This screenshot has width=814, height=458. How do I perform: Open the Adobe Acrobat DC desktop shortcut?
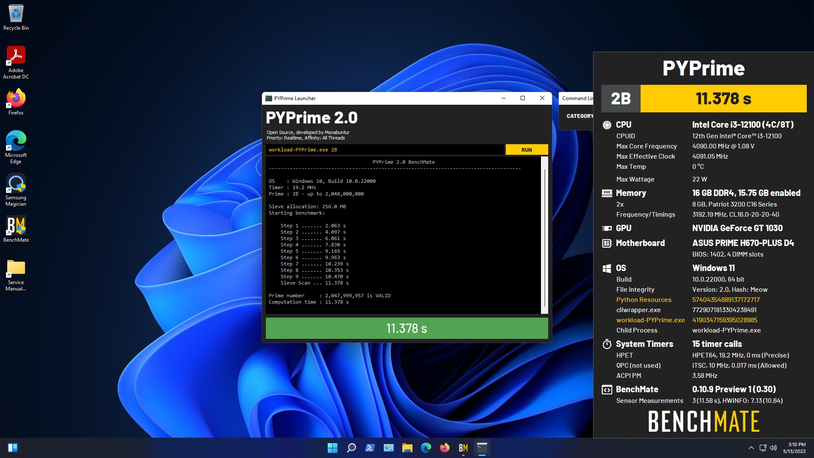tap(16, 62)
